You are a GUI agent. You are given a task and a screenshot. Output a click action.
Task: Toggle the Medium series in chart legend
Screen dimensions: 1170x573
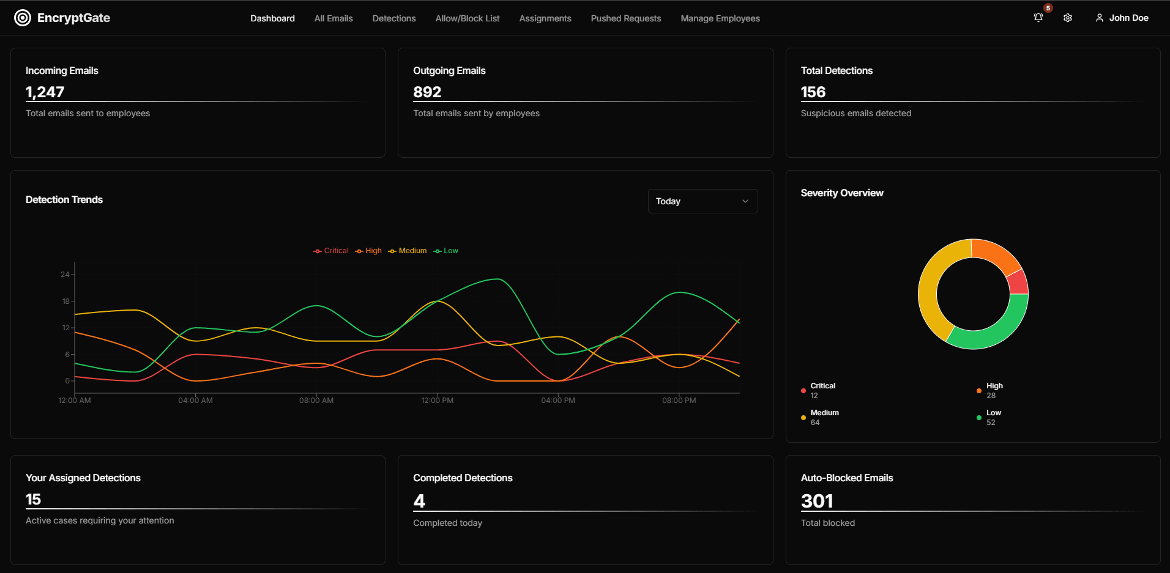[408, 251]
